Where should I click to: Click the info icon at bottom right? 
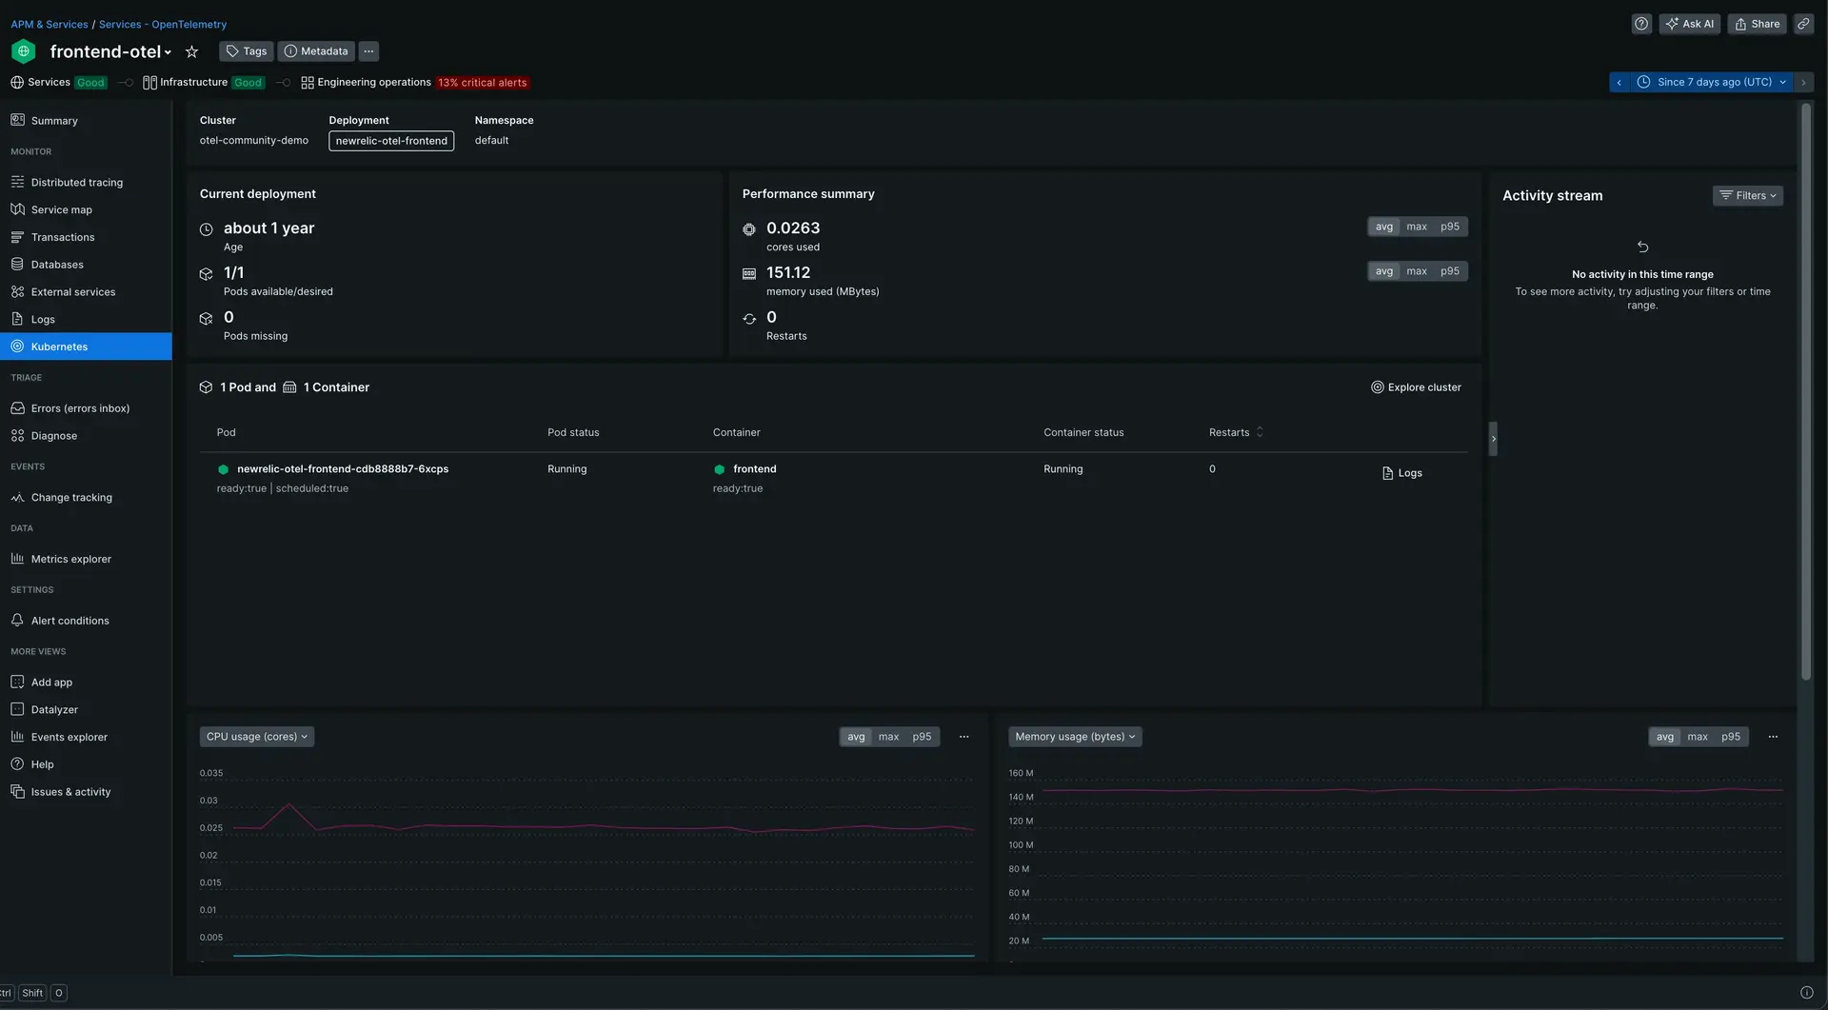[x=1806, y=993]
